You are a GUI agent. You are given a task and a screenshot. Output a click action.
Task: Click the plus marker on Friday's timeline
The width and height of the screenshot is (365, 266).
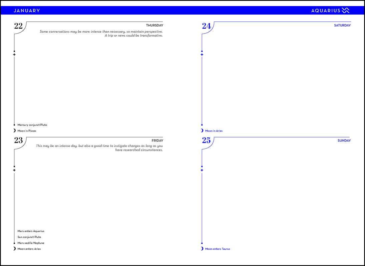coord(14,170)
